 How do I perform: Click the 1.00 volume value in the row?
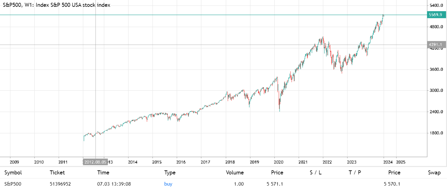pos(239,184)
